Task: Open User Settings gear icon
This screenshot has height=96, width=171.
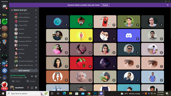Action: point(36,87)
